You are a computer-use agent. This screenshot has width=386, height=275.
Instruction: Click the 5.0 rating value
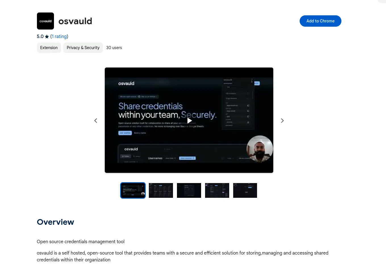[40, 36]
